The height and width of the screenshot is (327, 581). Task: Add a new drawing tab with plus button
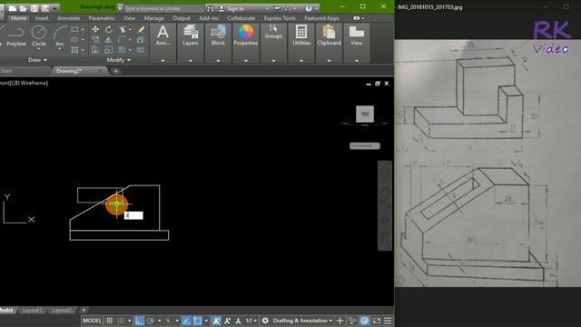[x=116, y=71]
